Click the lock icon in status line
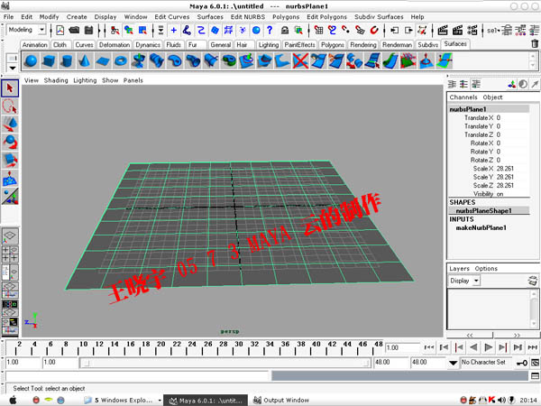Screen dimensions: 541x406 click(x=285, y=31)
